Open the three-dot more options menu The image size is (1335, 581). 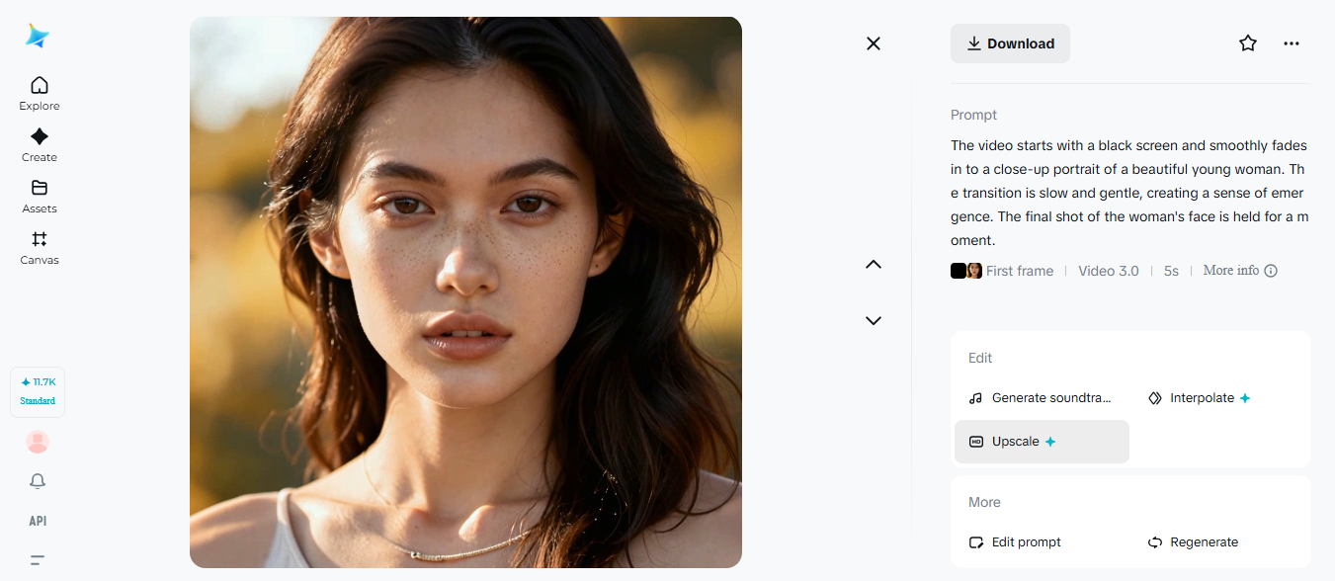[x=1292, y=43]
